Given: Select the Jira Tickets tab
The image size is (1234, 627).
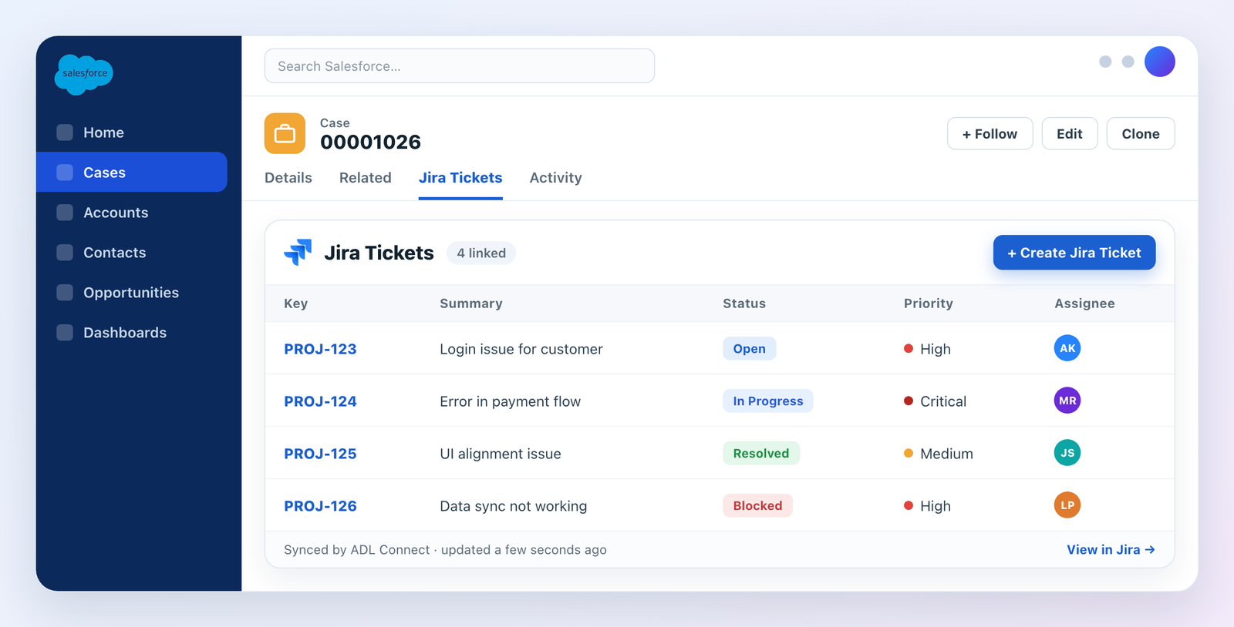Looking at the screenshot, I should (460, 178).
